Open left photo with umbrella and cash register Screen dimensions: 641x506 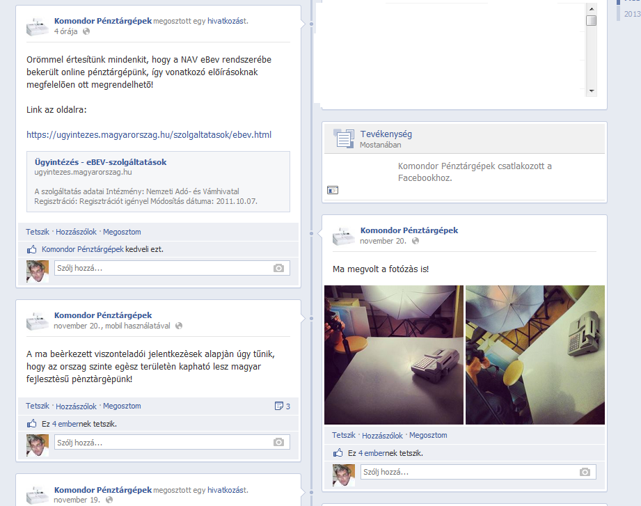394,355
